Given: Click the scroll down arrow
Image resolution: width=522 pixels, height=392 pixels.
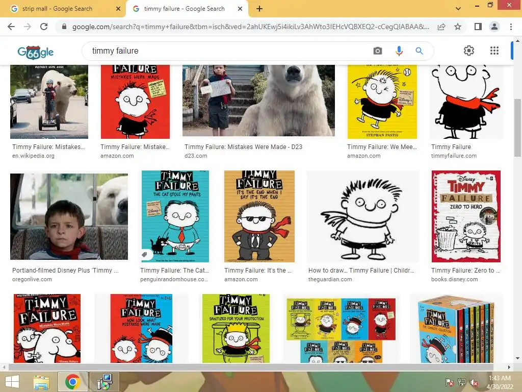Looking at the screenshot, I should tap(517, 358).
